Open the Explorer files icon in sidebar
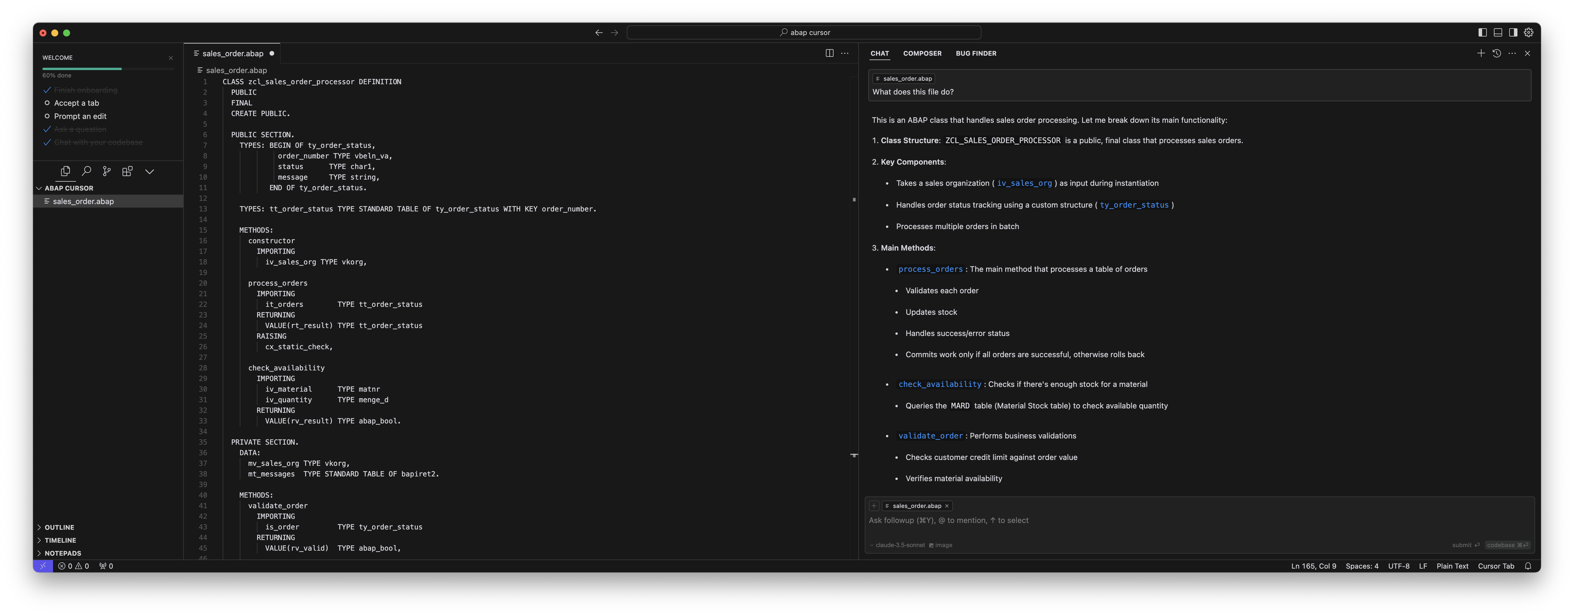Viewport: 1574px width, 616px height. (65, 171)
